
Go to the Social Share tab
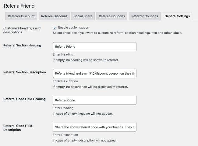[83, 16]
